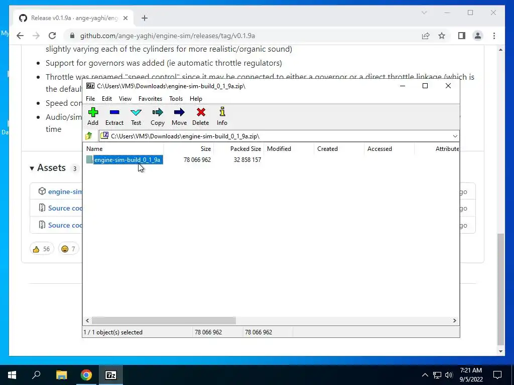Reload the GitHub page
The image size is (514, 385).
52,36
